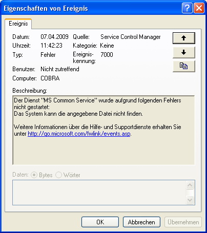
Task: Click the COBRA computer name
Action: click(x=50, y=78)
